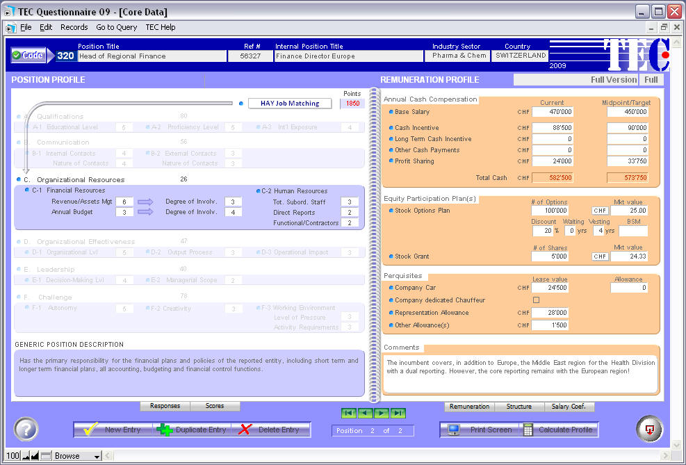Go to previous record arrow
The height and width of the screenshot is (465, 686).
tap(366, 413)
